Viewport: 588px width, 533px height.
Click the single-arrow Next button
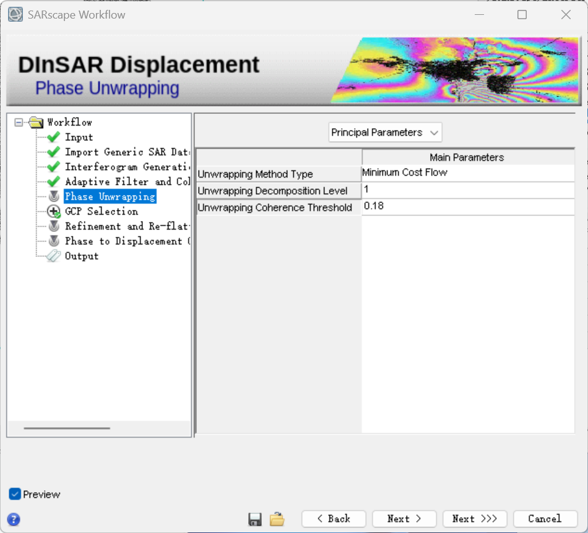(404, 519)
